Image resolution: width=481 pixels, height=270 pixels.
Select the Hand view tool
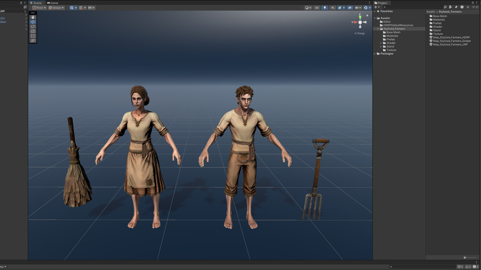point(33,17)
